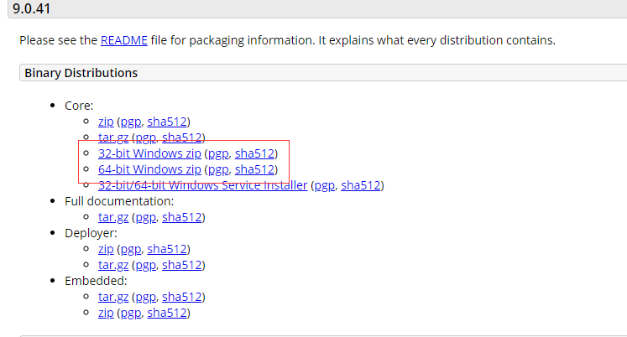Download the 32-bit/64-bit Windows Service Installer
This screenshot has width=627, height=337.
click(x=202, y=185)
